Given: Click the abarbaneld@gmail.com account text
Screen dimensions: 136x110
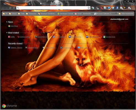Looking at the screenshot, I should [x=119, y=19].
